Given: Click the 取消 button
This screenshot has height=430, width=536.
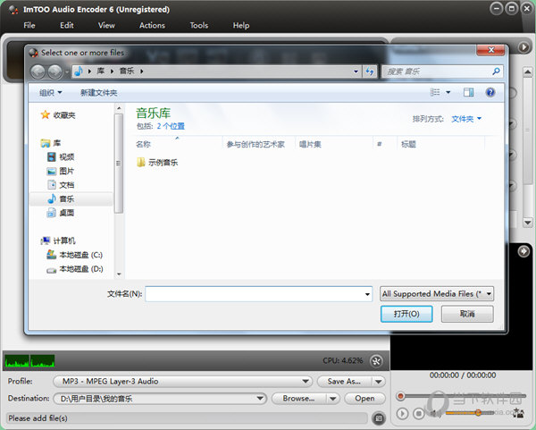Looking at the screenshot, I should click(x=467, y=314).
